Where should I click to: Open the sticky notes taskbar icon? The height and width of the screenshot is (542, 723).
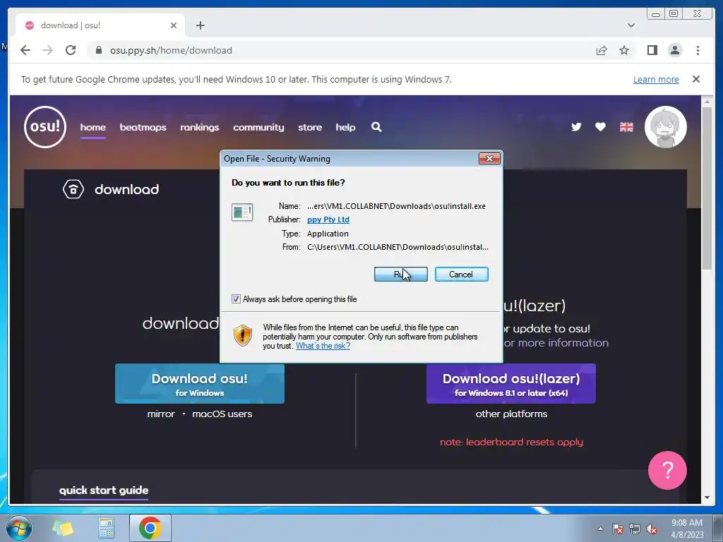[x=63, y=528]
